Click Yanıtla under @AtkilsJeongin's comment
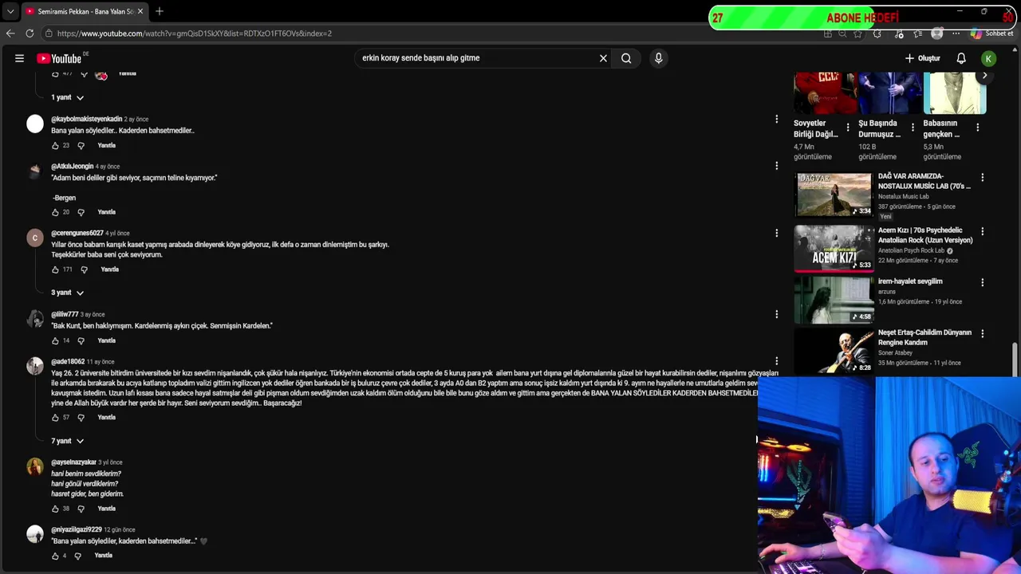This screenshot has height=574, width=1021. [106, 212]
